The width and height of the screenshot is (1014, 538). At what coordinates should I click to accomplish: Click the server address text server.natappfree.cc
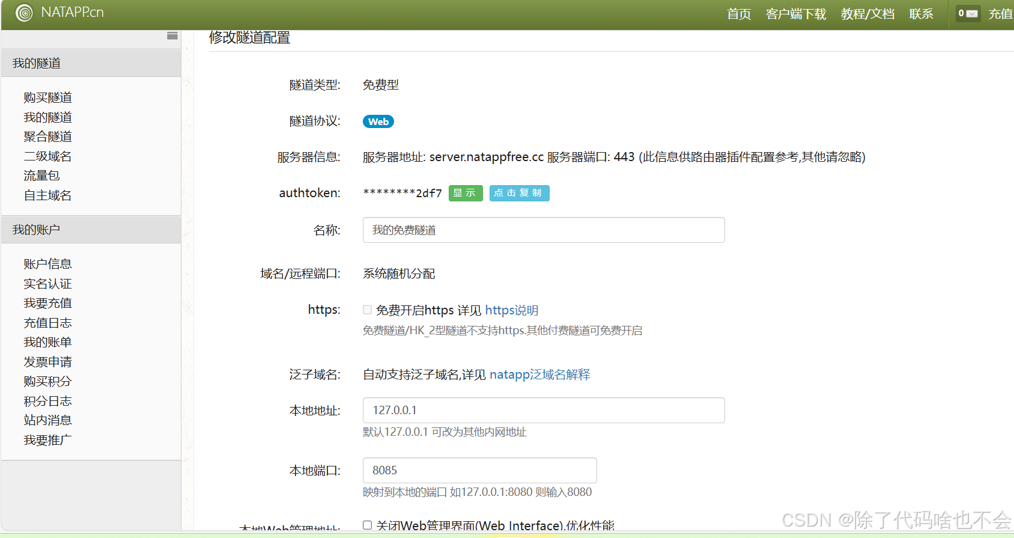coord(487,157)
